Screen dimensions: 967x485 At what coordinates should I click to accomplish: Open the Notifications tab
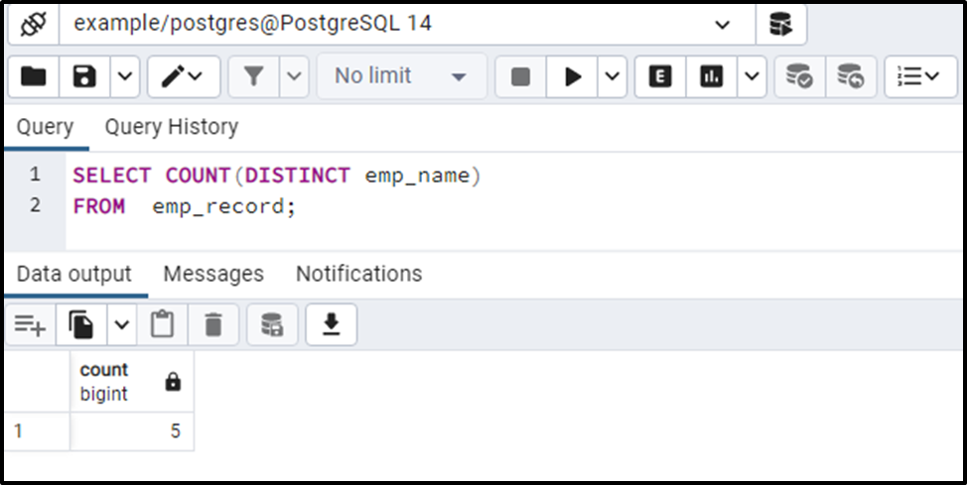point(359,274)
